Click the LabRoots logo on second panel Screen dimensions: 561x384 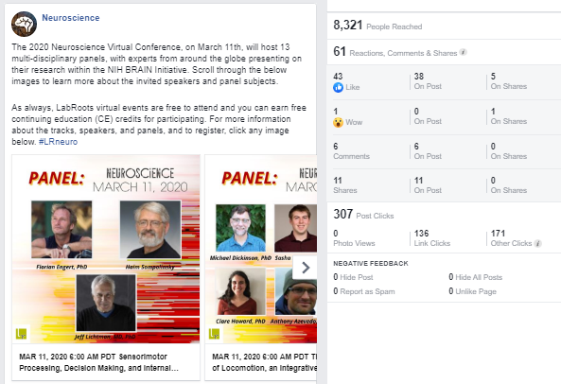tap(214, 334)
